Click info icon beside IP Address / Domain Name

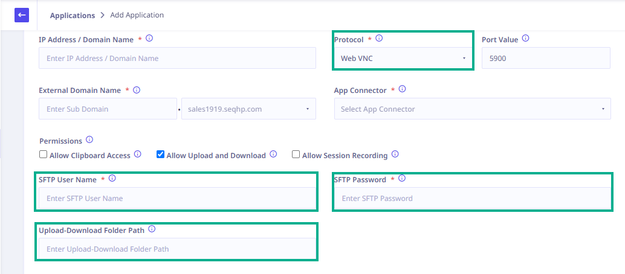point(149,39)
